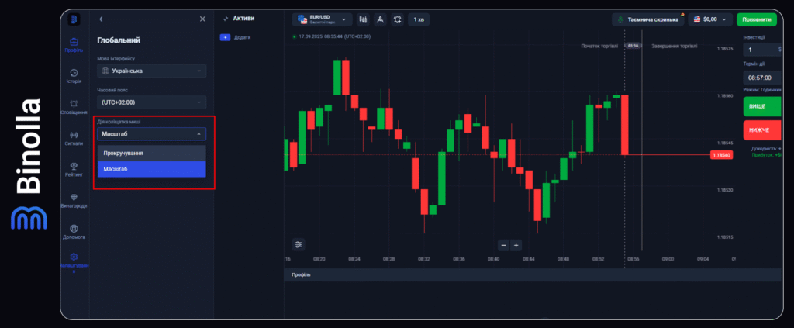Select the Прокручування option
794x328 pixels.
point(152,153)
